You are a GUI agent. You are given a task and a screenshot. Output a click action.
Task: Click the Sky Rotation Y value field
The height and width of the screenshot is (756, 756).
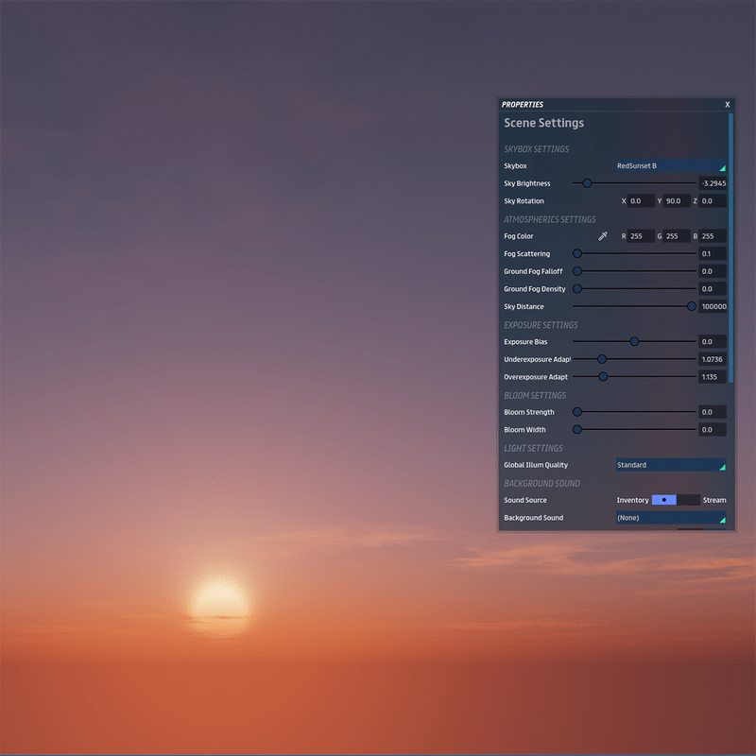coord(677,201)
